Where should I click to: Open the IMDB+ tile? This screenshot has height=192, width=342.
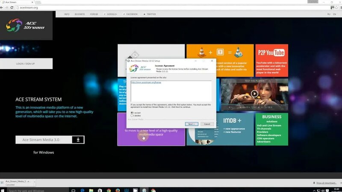point(220,129)
